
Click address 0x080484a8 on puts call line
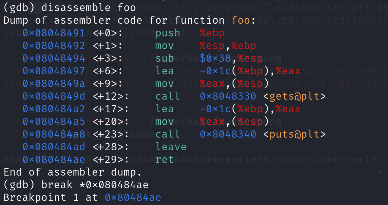click(x=54, y=134)
